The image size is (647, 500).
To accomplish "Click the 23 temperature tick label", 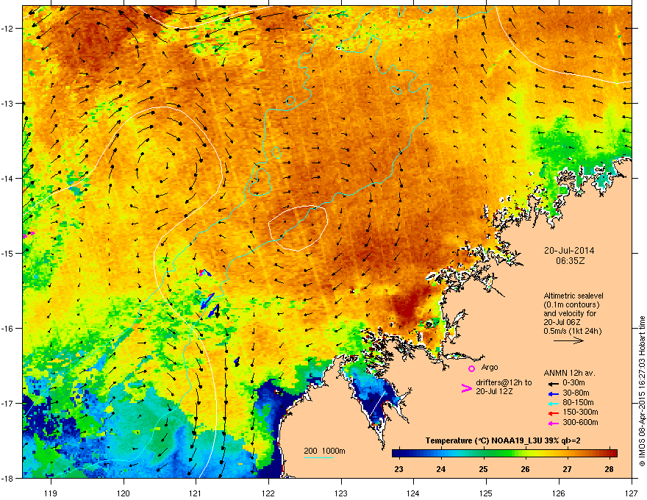I will [398, 469].
